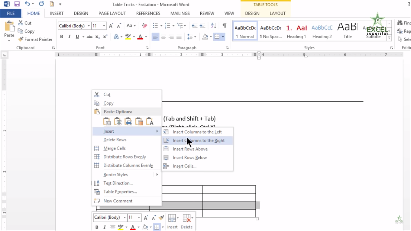This screenshot has height=231, width=411.
Task: Click the Grow Font icon in ribbon
Action: coord(111,26)
